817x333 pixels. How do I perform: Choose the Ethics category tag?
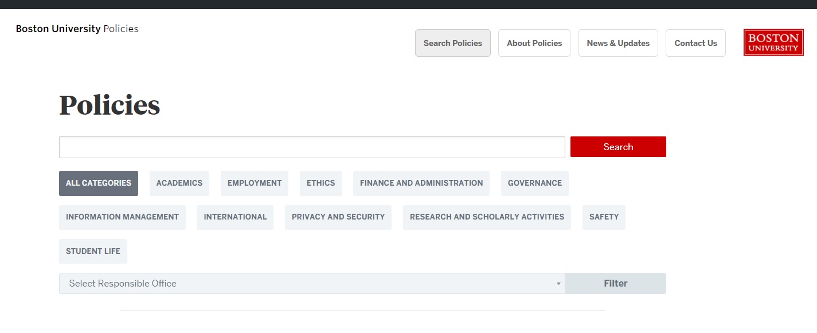(x=320, y=183)
